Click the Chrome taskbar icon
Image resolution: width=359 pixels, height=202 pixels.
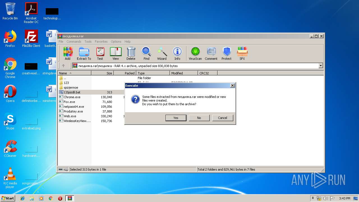(x=50, y=198)
